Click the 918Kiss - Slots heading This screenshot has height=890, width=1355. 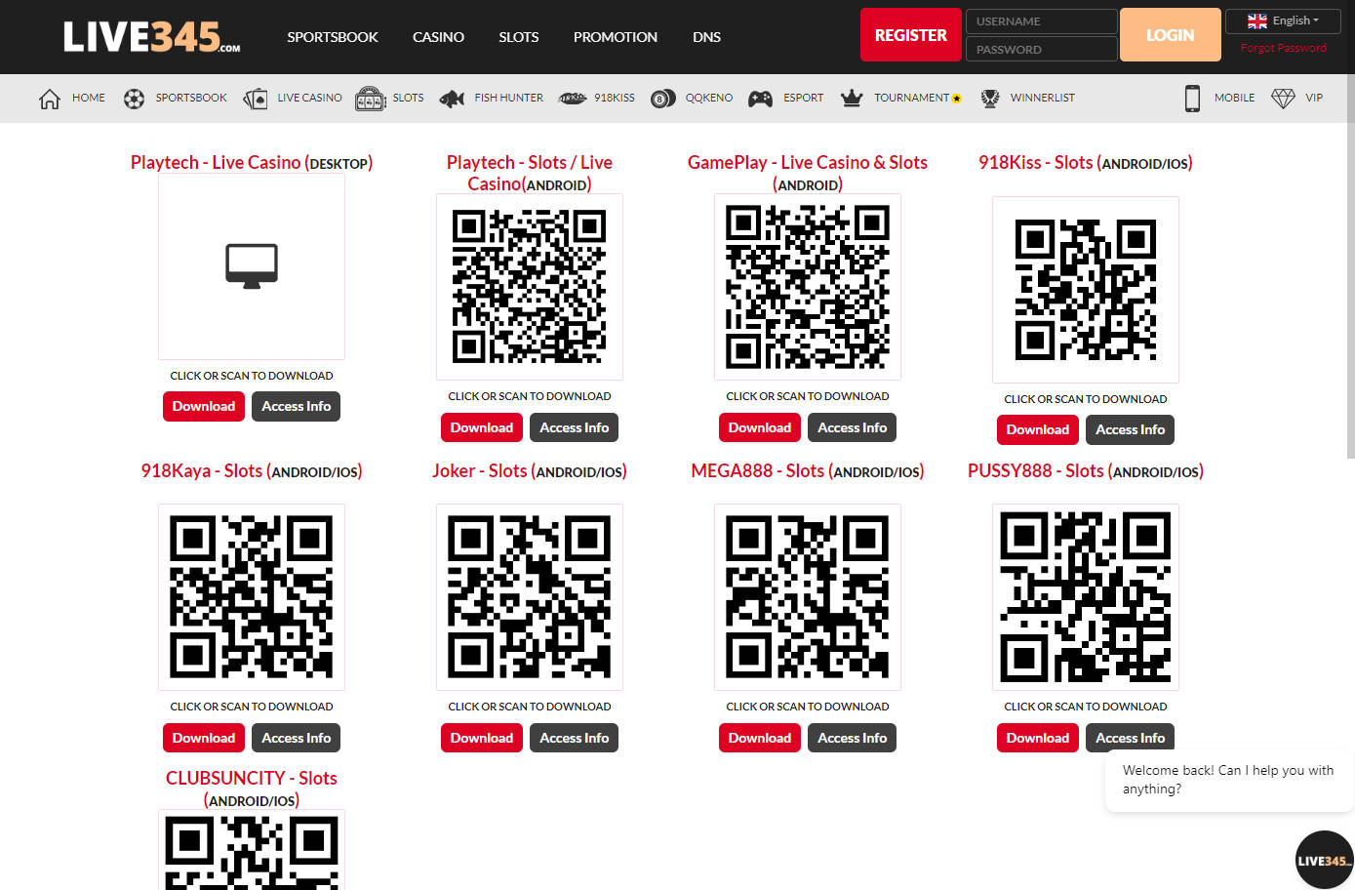pyautogui.click(x=1086, y=163)
